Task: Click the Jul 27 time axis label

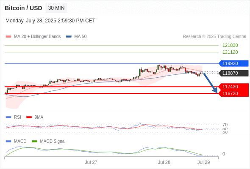Action: click(91, 162)
